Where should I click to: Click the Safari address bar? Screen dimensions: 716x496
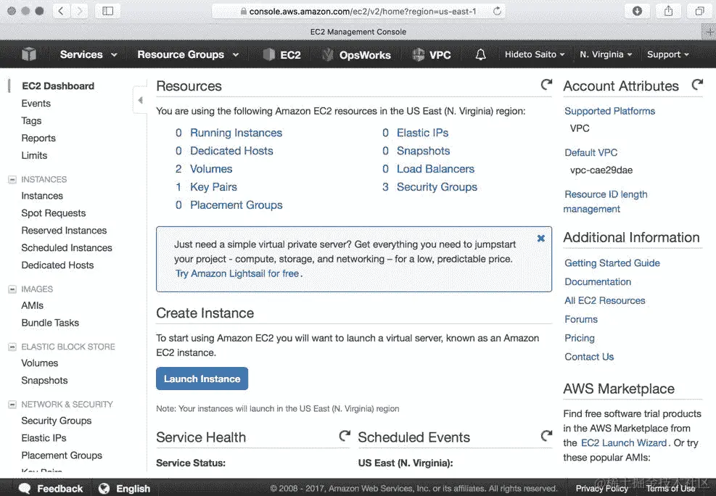point(358,11)
